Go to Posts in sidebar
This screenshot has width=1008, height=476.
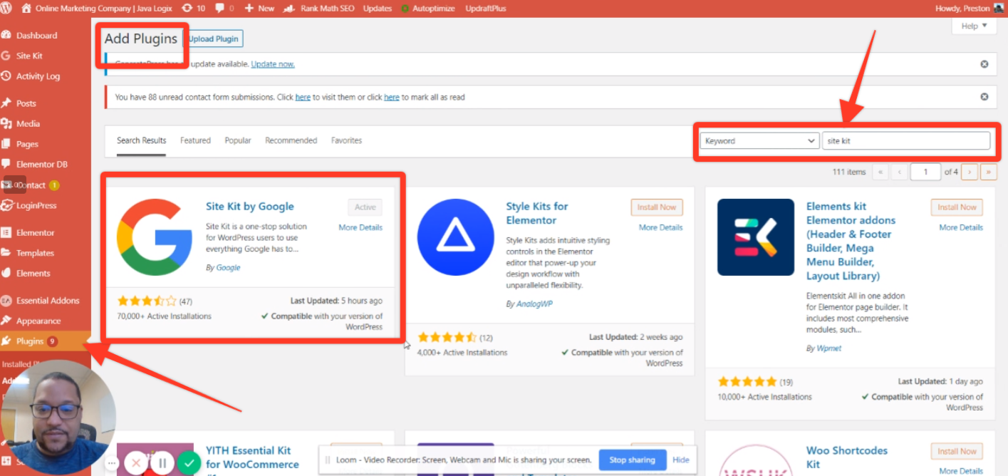[x=26, y=103]
